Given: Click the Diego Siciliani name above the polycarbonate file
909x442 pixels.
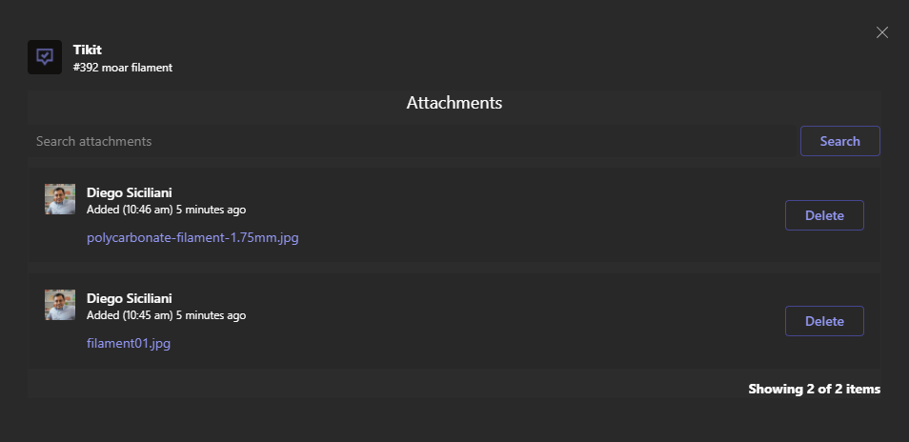Looking at the screenshot, I should pyautogui.click(x=130, y=192).
